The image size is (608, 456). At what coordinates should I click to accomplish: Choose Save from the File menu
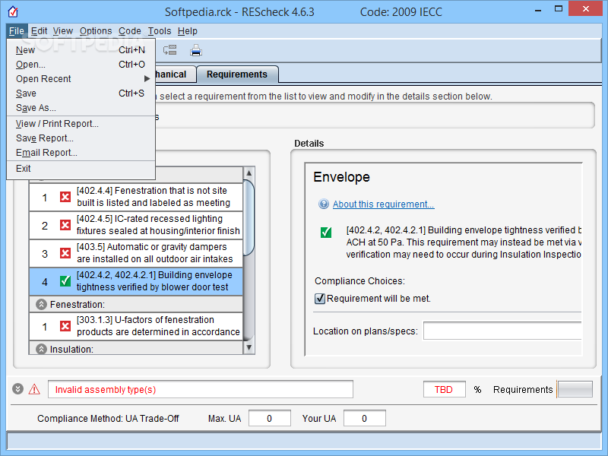coord(81,93)
